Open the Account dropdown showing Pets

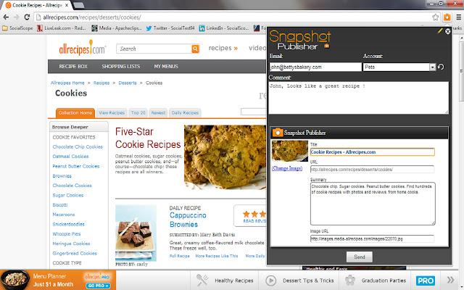[399, 67]
